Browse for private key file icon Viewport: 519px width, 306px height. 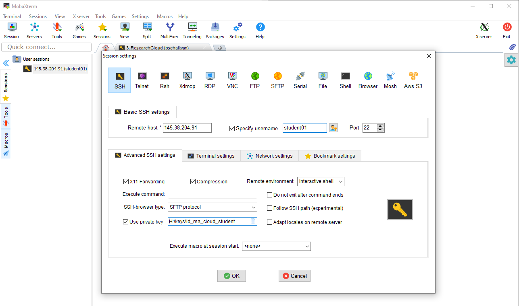[253, 221]
